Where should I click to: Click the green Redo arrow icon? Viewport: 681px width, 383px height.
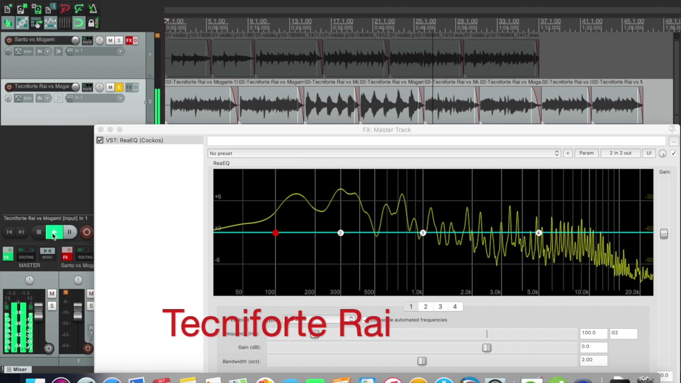pos(79,9)
